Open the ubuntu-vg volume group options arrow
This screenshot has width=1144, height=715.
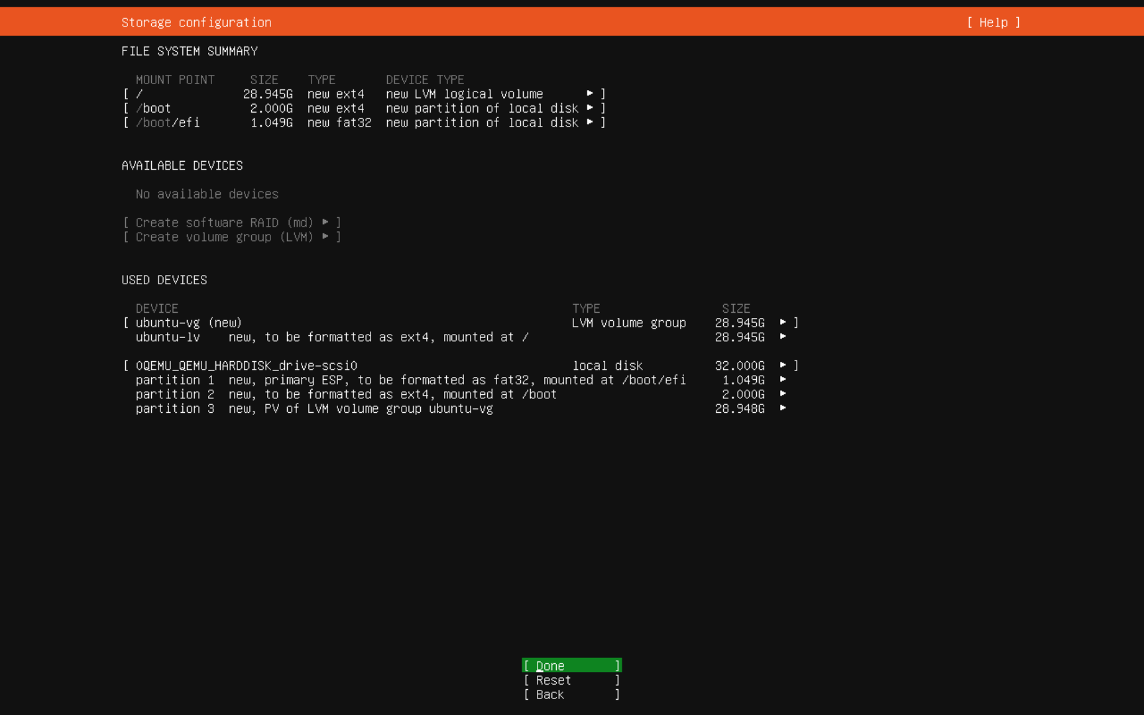pos(784,322)
